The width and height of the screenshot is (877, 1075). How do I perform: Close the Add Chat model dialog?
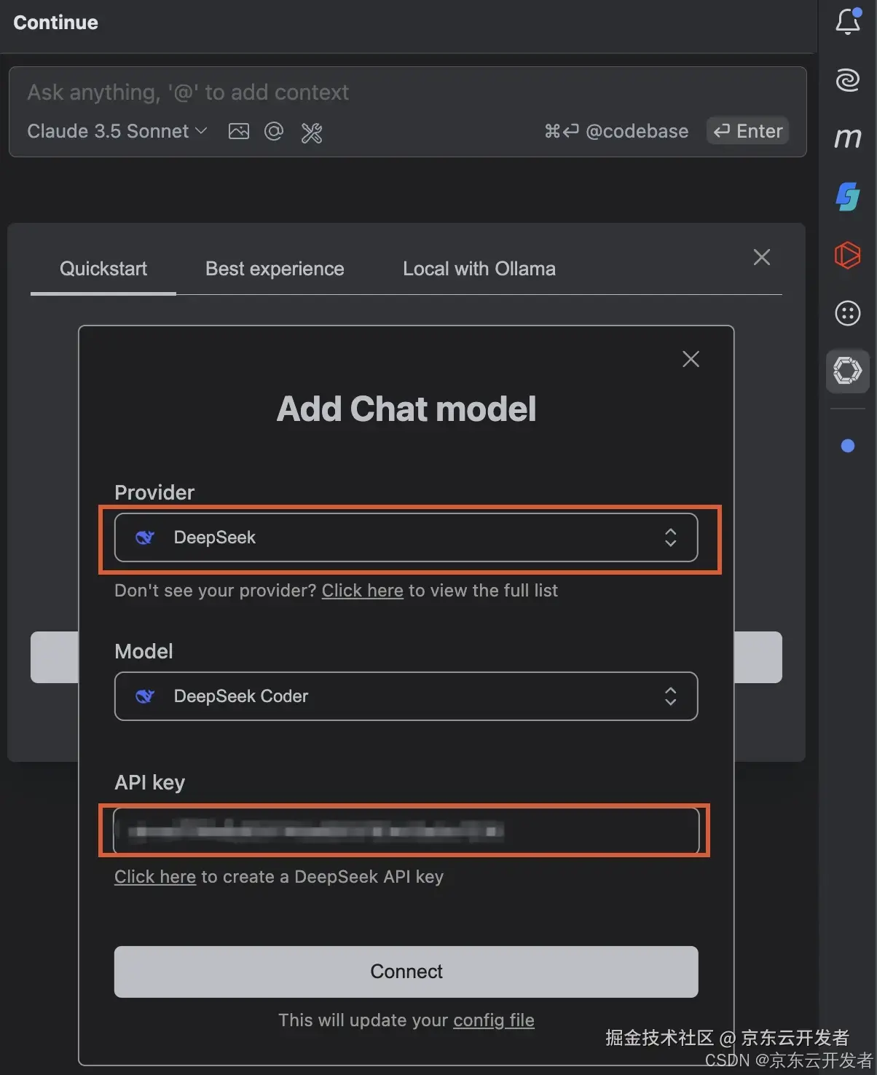pos(691,359)
